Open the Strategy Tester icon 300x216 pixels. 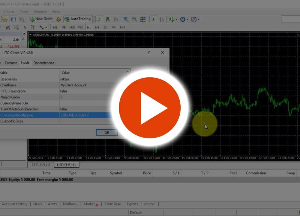(x=22, y=19)
